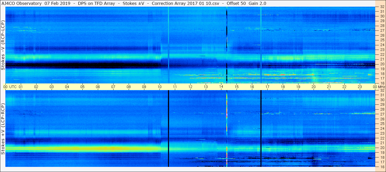Select hour "01" on the time axis
386x172 pixels.
(x=21, y=87)
